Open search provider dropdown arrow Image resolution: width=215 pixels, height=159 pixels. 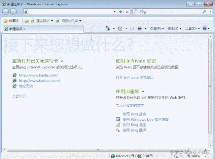pos(210,11)
